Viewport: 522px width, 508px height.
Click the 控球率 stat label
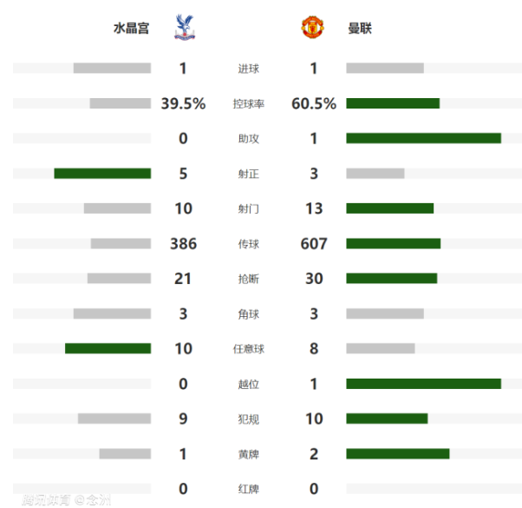point(248,104)
